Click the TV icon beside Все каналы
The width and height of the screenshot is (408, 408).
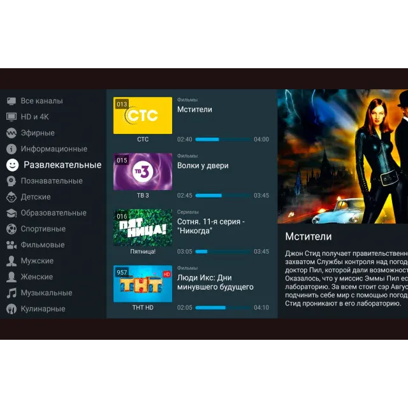[x=11, y=101]
